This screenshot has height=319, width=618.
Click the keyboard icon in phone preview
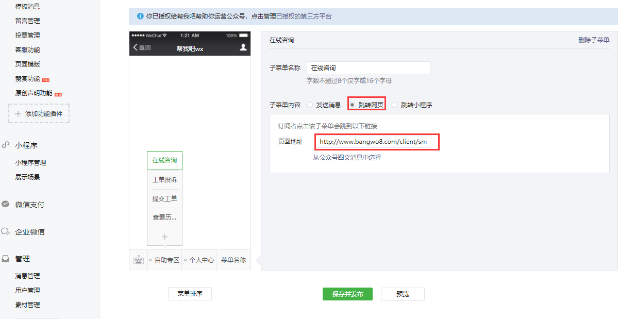point(138,260)
